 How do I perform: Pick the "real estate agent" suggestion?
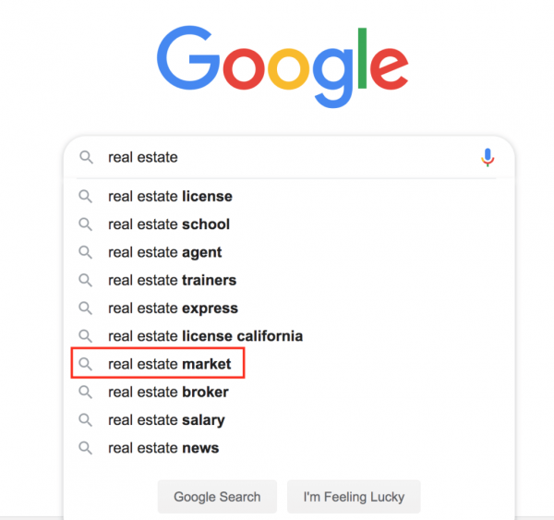coord(165,252)
